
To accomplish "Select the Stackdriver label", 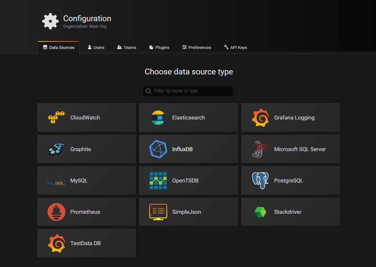I will (x=288, y=212).
